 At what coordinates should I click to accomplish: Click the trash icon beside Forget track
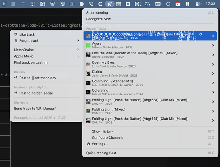click(16, 41)
